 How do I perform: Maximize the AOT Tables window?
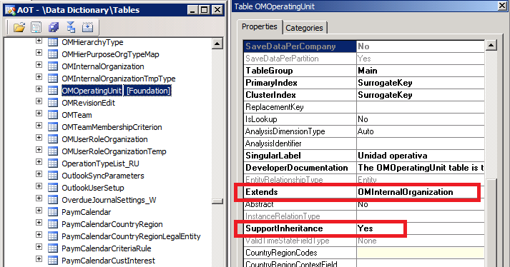[205, 10]
